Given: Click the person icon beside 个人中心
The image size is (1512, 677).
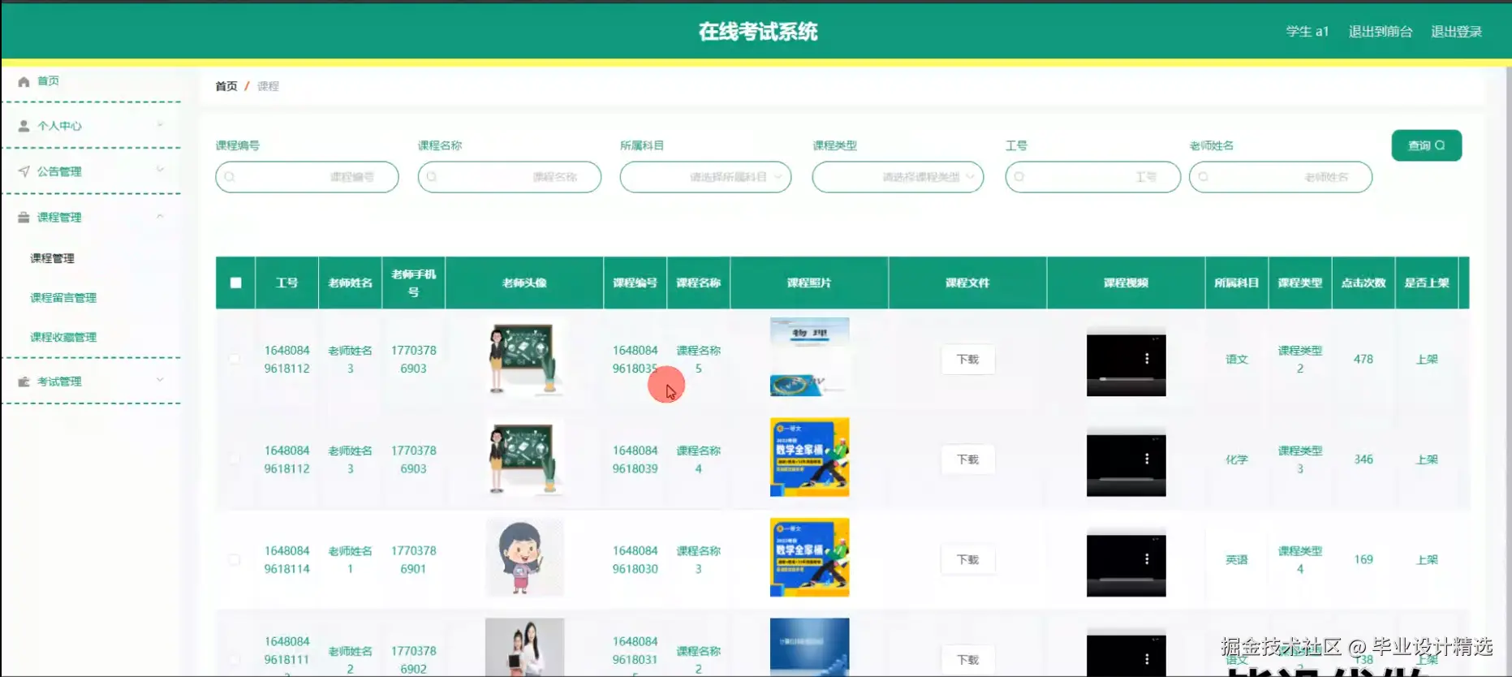Looking at the screenshot, I should (x=24, y=126).
